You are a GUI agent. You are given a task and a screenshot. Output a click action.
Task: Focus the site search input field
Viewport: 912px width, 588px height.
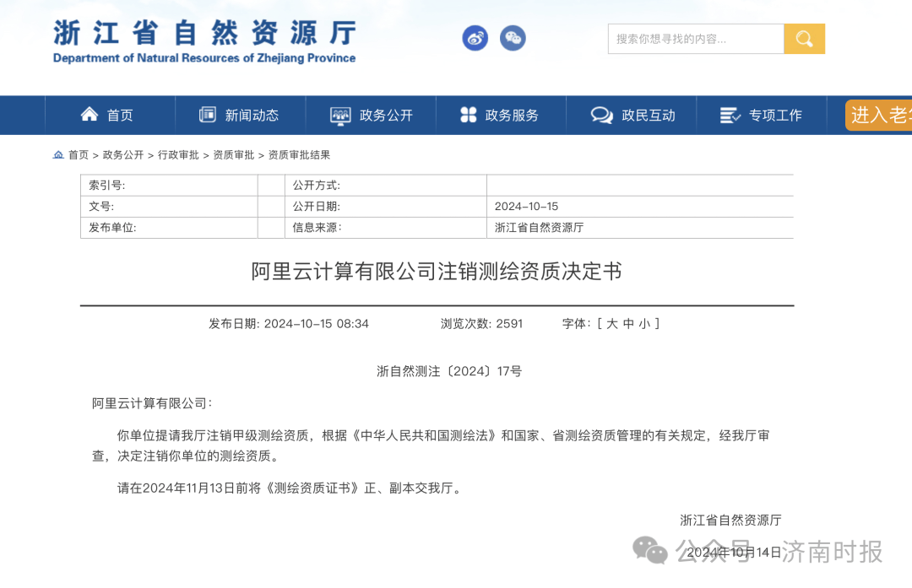tap(695, 39)
